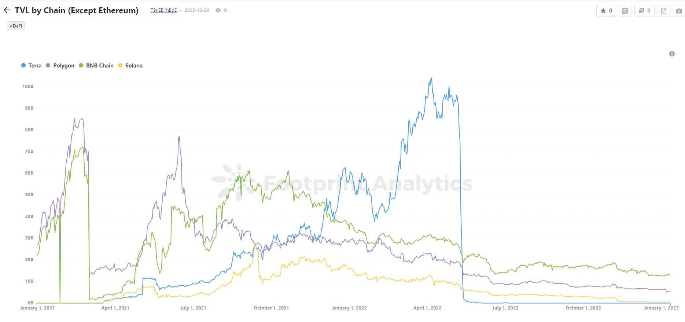685x322 pixels.
Task: Click the blue Terra legend dot
Action: click(23, 66)
